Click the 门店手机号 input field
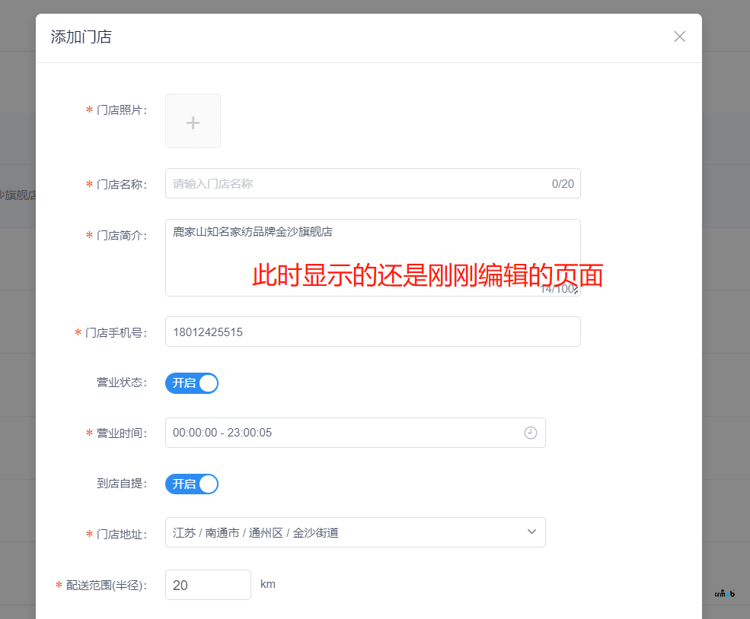 coord(372,332)
